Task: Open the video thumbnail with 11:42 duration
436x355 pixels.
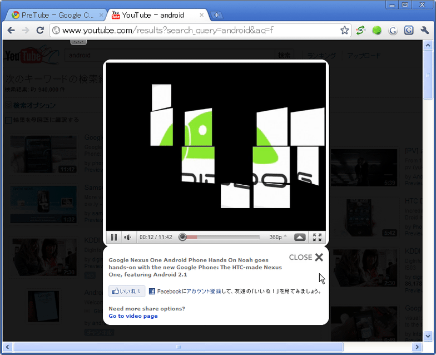Action: [x=43, y=155]
